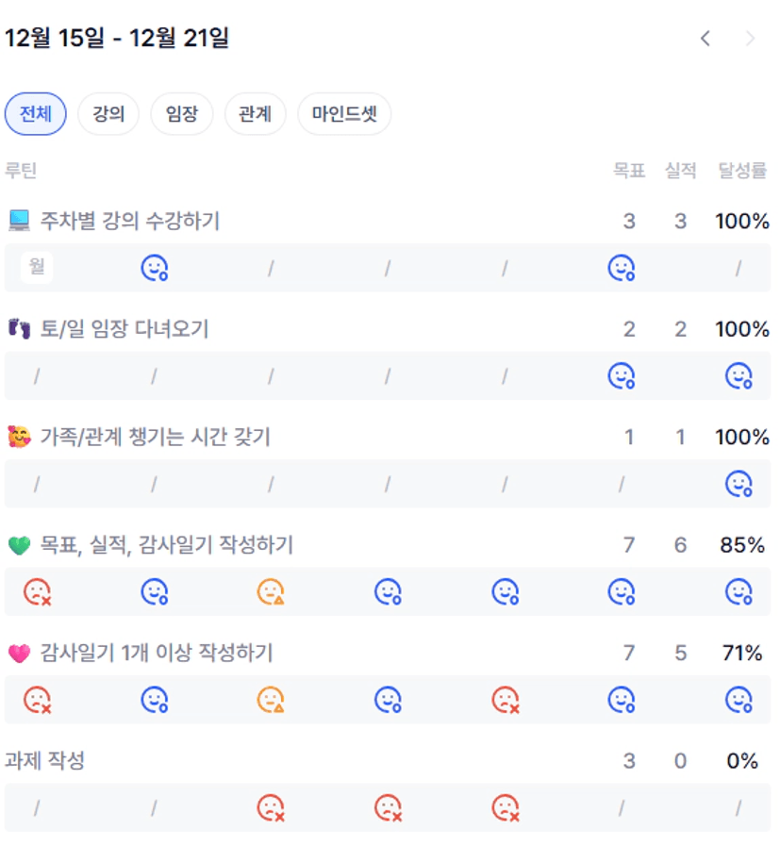This screenshot has width=780, height=846.
Task: Click red failed face in 목표, 실적, 감사일기 row
Action: 37,592
